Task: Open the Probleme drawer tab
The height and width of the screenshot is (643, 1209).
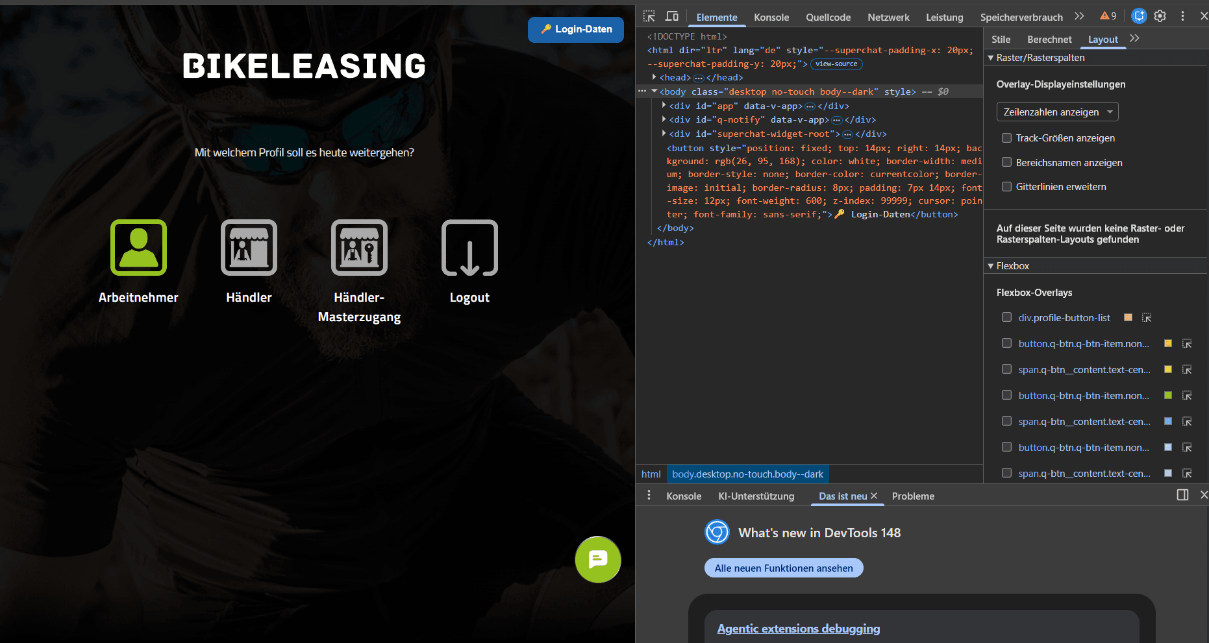Action: point(913,496)
